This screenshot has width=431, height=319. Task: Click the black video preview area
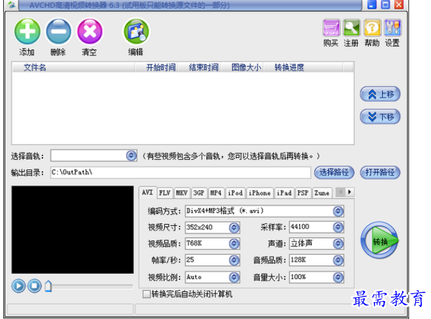pyautogui.click(x=73, y=229)
